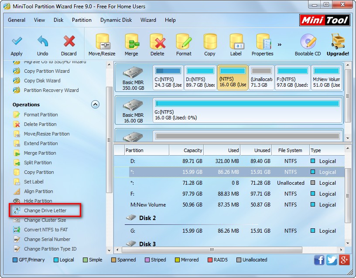Open the Twitter share icon
The image size is (356, 278).
(332, 260)
